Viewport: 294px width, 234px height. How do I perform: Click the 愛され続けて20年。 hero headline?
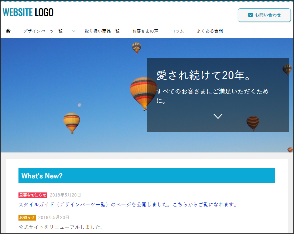pos(204,75)
